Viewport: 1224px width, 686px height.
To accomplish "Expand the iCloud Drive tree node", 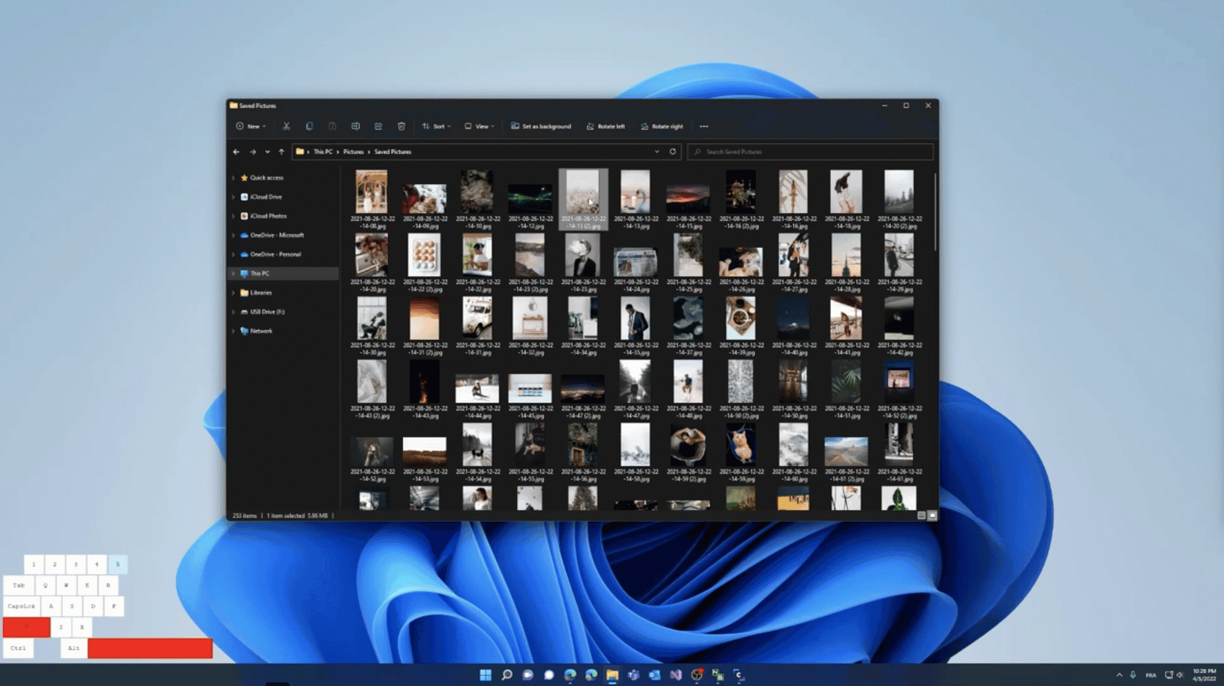I will [234, 197].
